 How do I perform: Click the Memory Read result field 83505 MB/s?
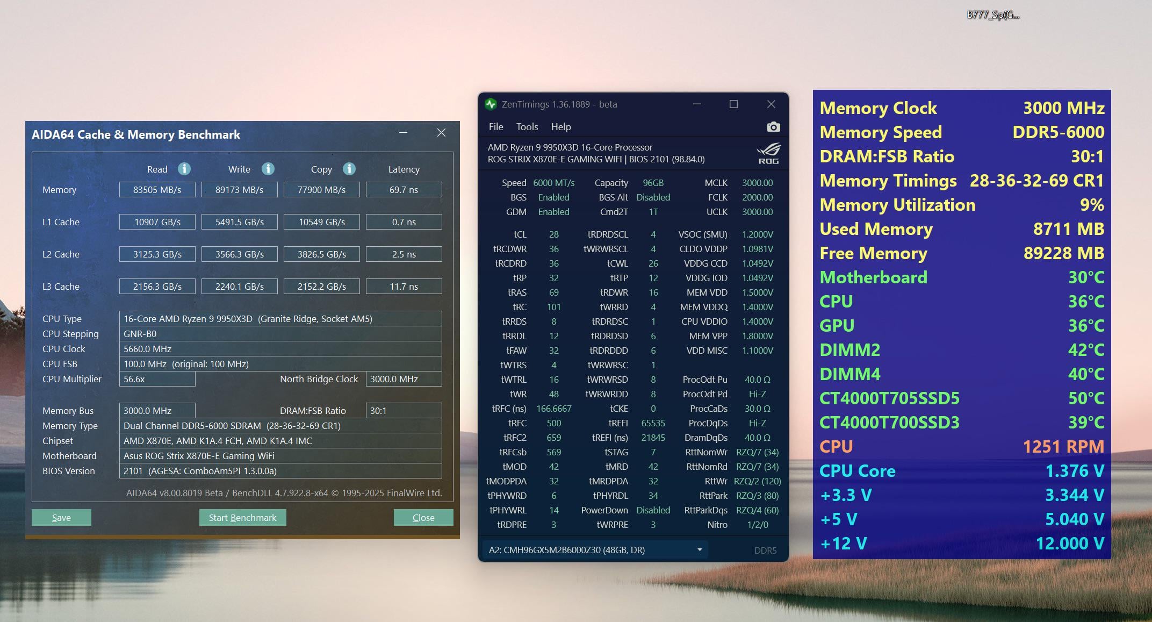tap(157, 190)
